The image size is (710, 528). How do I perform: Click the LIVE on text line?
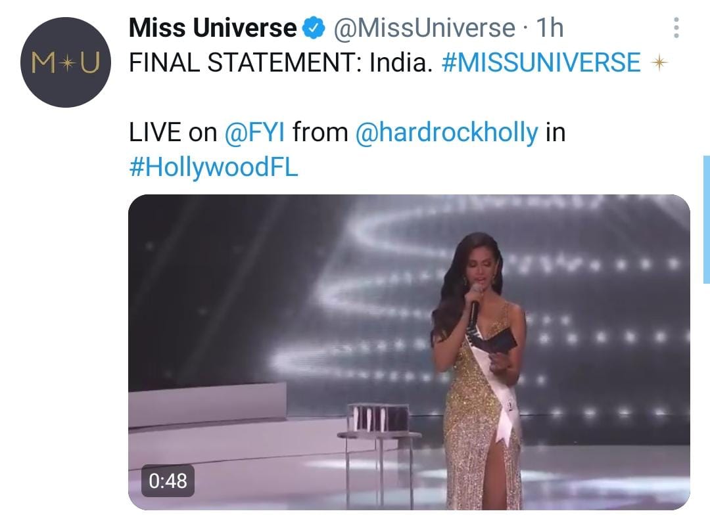[x=347, y=132]
